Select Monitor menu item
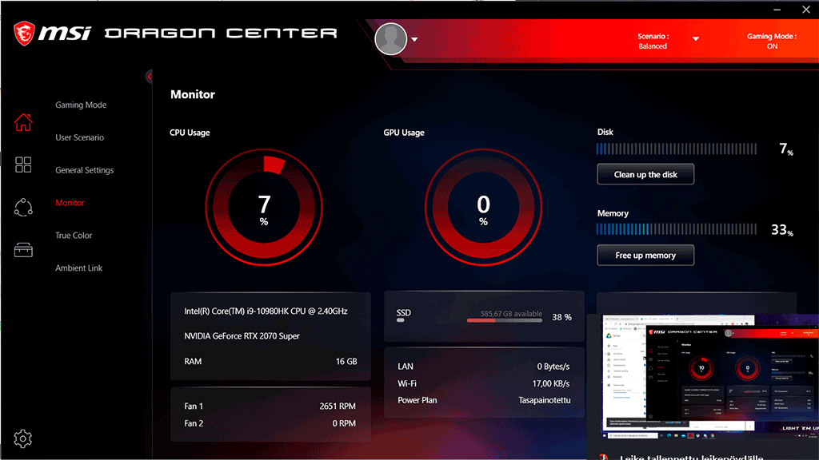819x460 pixels. (x=70, y=203)
